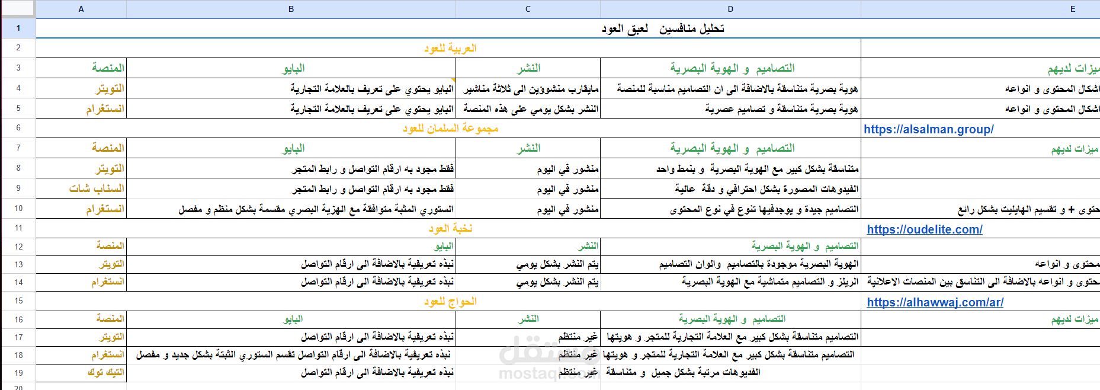Click the select-all corner box
The width and height of the screenshot is (1100, 390).
point(18,9)
